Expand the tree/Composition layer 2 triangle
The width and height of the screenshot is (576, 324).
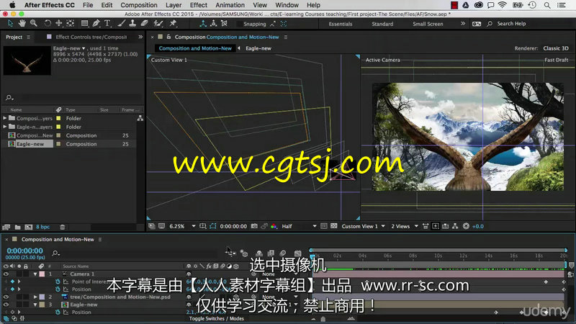pyautogui.click(x=35, y=297)
